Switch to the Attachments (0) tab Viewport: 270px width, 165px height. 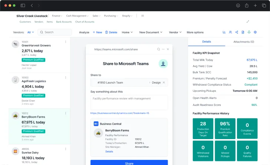click(x=243, y=42)
